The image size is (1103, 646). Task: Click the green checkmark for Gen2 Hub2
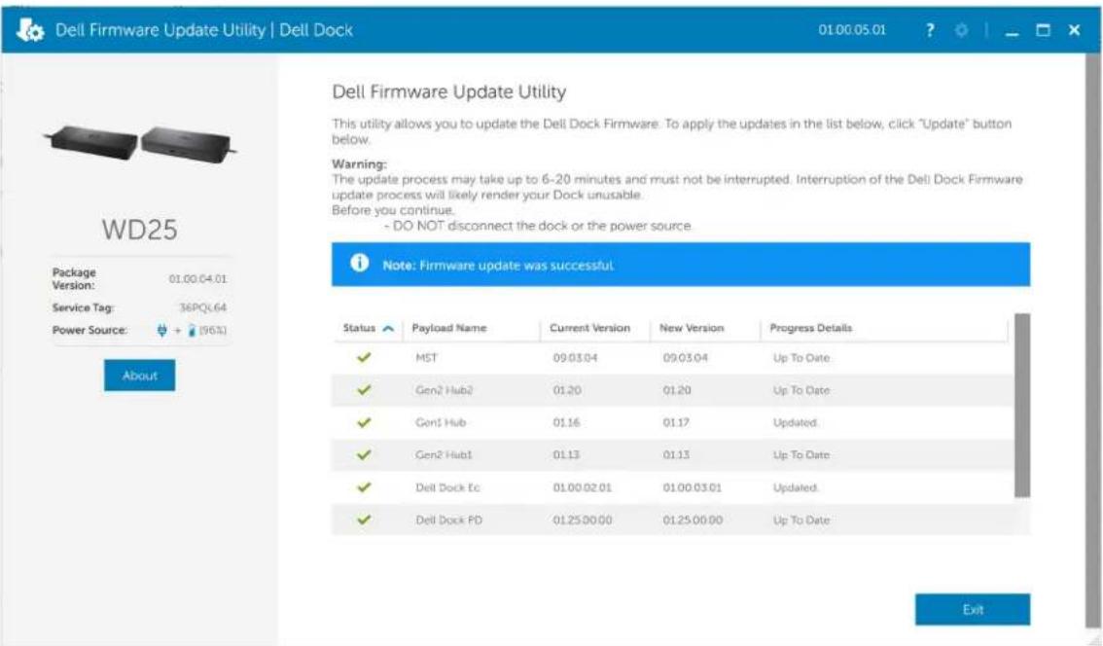click(x=364, y=390)
